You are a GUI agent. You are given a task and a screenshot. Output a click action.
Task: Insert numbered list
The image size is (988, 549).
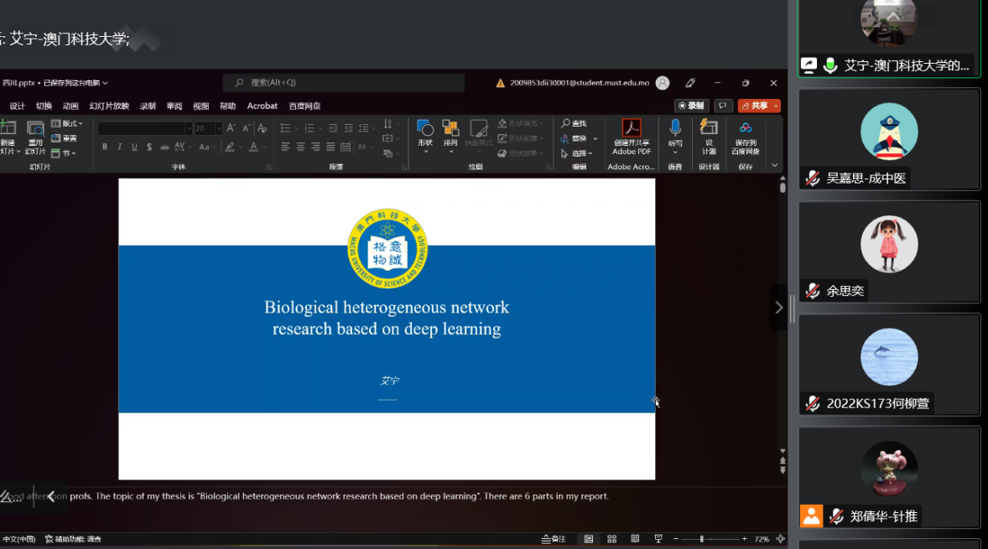(309, 127)
